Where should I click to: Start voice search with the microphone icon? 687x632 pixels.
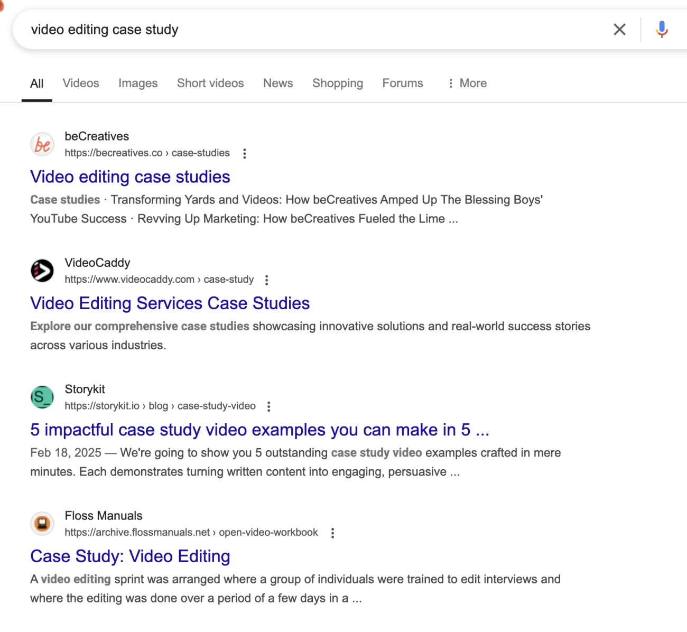(662, 30)
